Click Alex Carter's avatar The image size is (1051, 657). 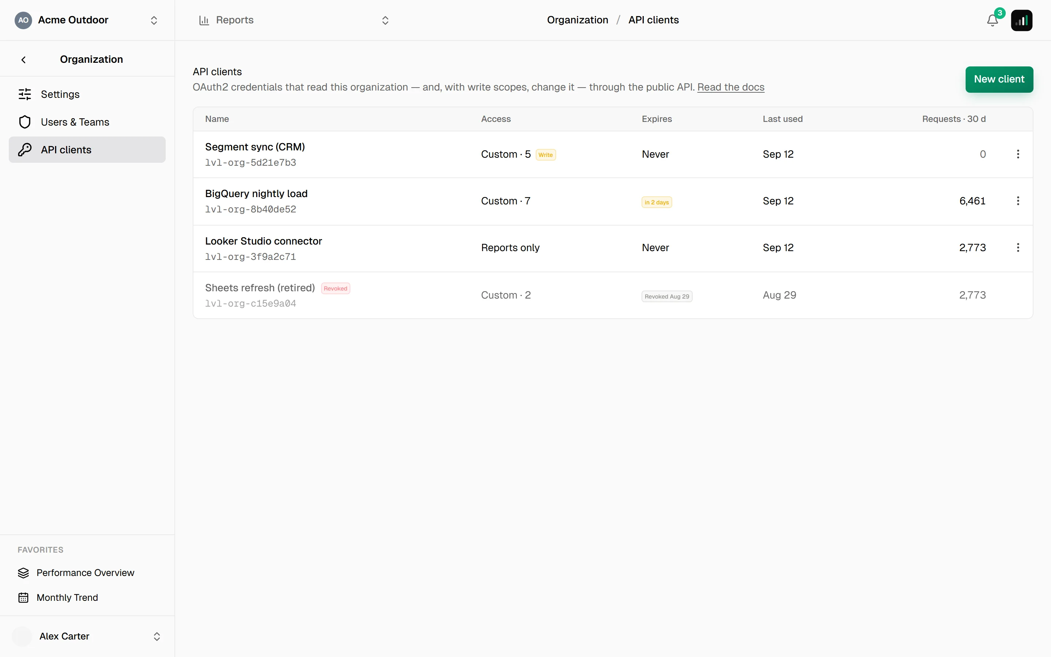22,637
